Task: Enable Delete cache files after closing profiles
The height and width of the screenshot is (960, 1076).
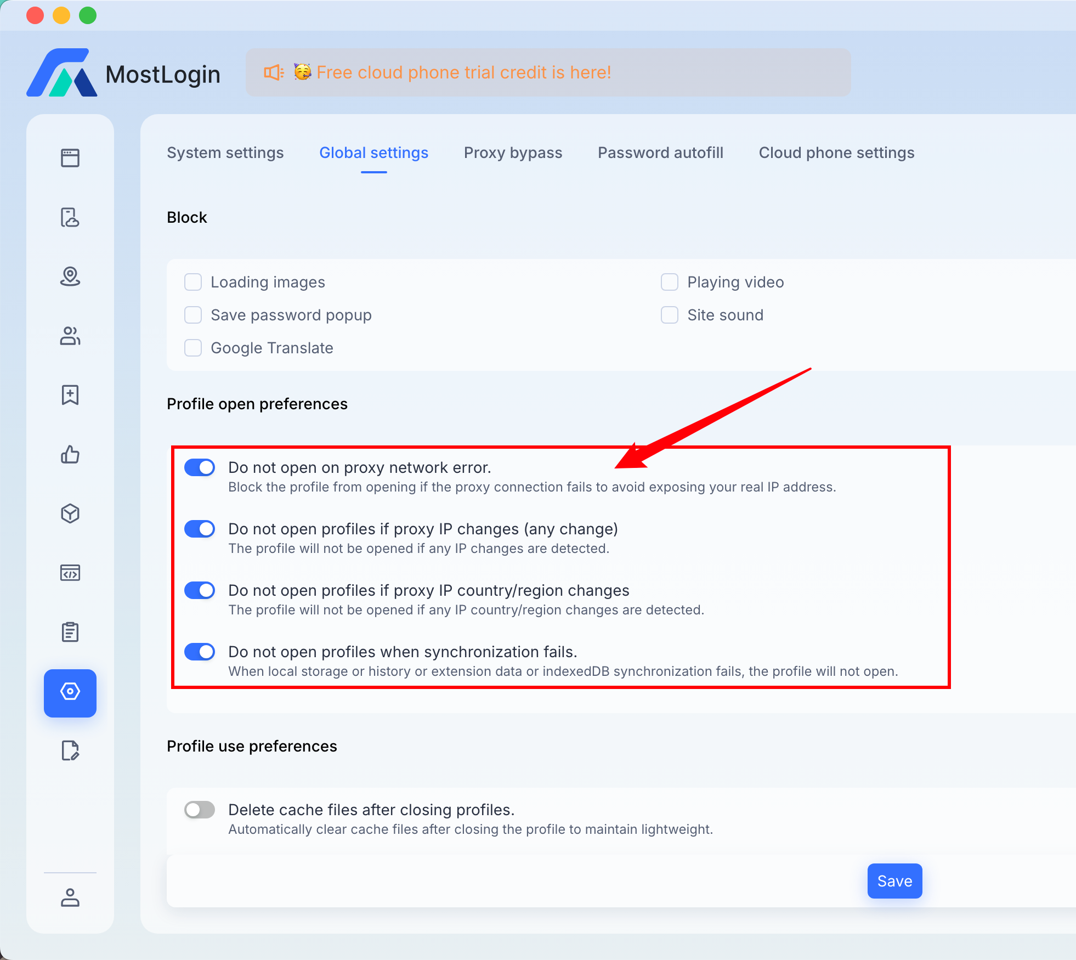Action: tap(200, 810)
